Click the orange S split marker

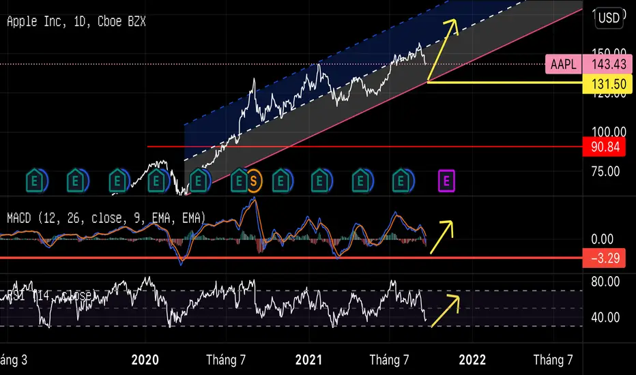point(253,181)
